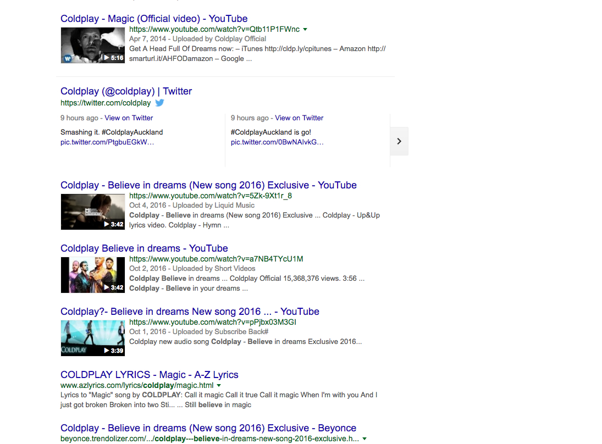Show next tweets with the right chevron
This screenshot has height=444, width=602.
(x=399, y=141)
